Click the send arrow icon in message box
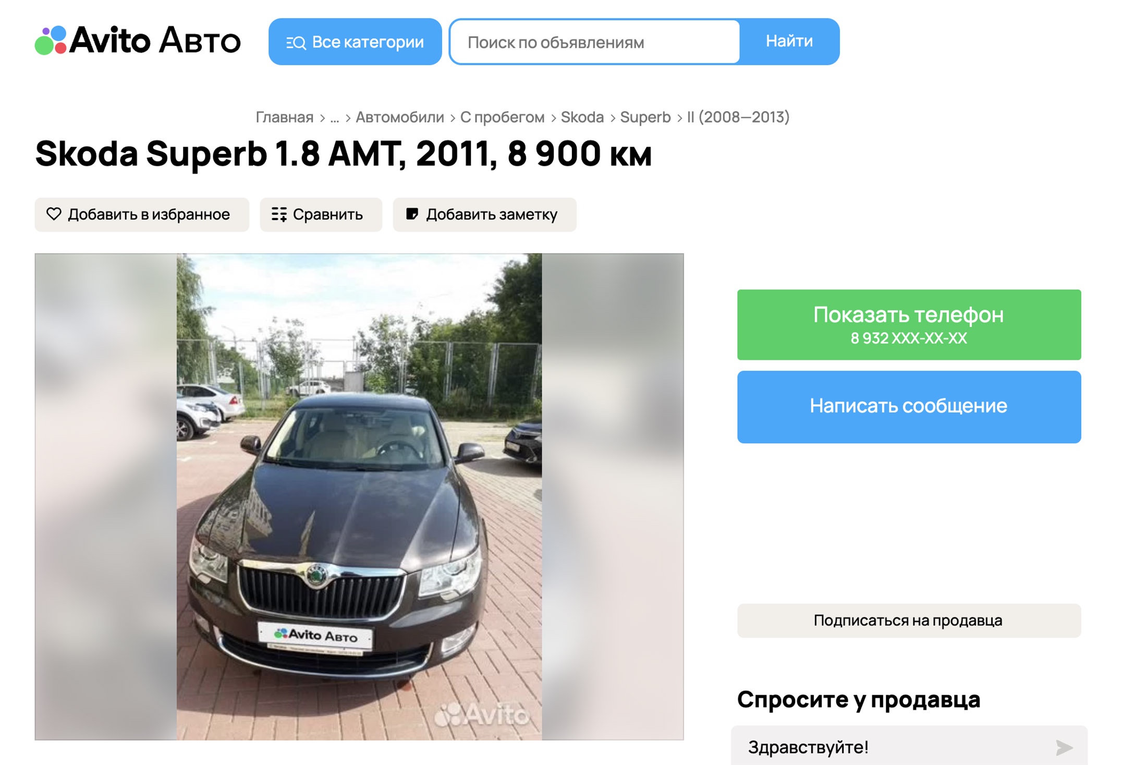1147x765 pixels. 1064,747
